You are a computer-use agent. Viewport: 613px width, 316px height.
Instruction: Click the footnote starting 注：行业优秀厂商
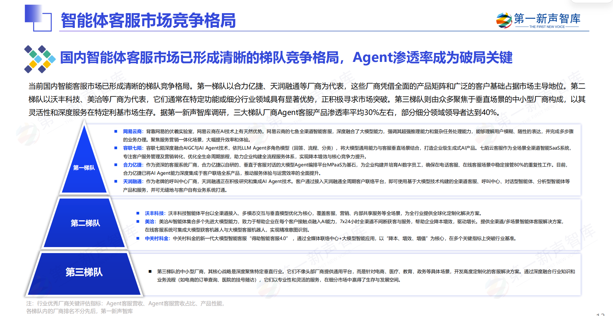(125, 303)
